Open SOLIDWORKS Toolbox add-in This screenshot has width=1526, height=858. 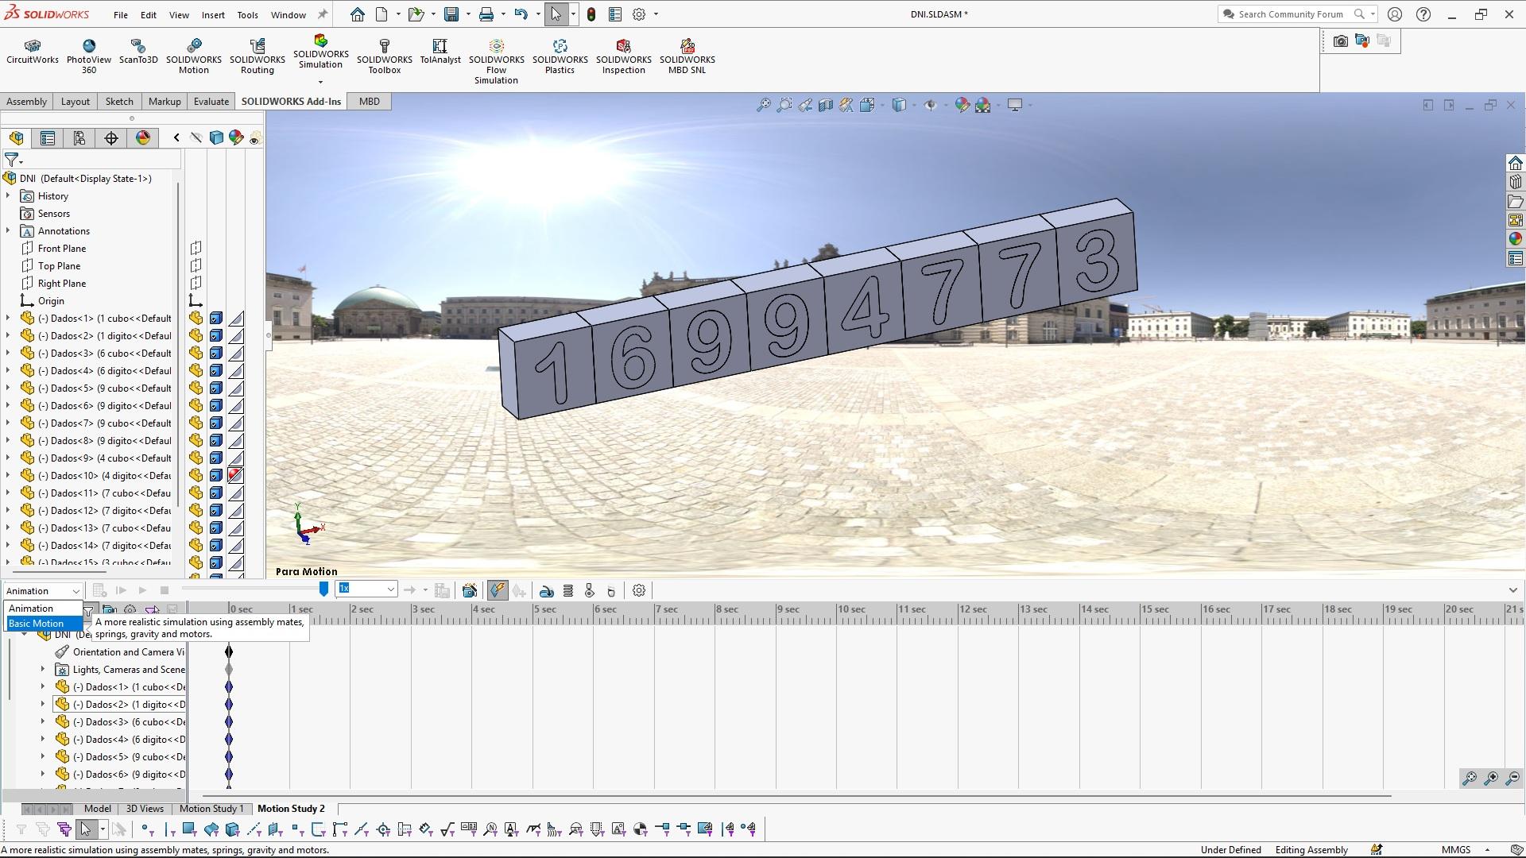tap(385, 56)
